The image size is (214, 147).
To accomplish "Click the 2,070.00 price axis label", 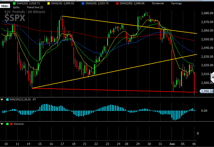I will point(207,22).
